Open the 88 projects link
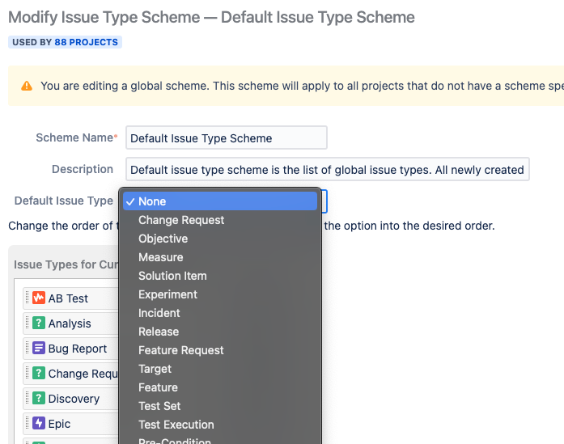Image resolution: width=564 pixels, height=444 pixels. (x=86, y=42)
